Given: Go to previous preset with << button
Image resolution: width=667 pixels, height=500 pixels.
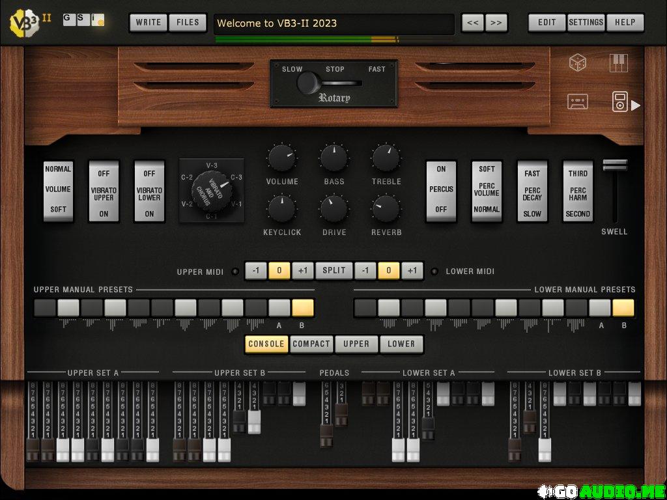Looking at the screenshot, I should tap(473, 23).
